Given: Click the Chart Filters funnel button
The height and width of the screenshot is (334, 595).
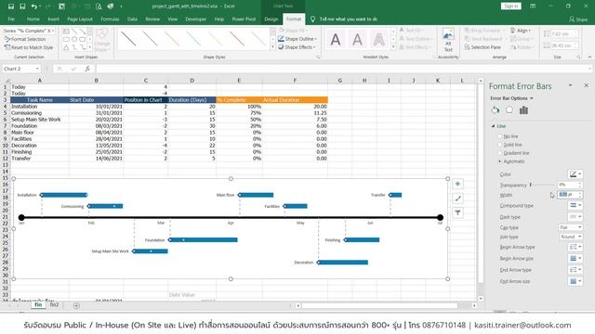Looking at the screenshot, I should pos(458,212).
